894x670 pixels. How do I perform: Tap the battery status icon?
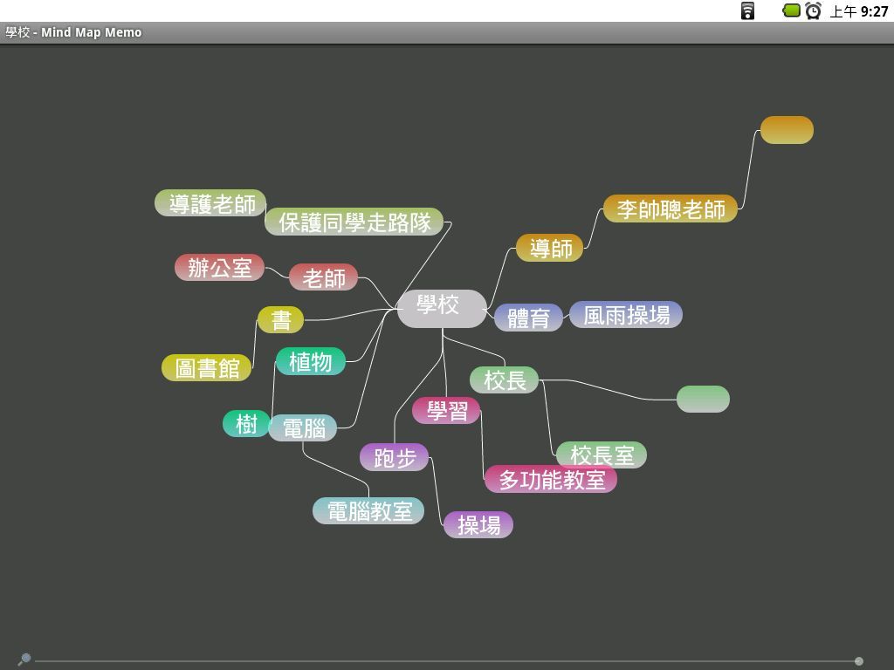pyautogui.click(x=791, y=11)
